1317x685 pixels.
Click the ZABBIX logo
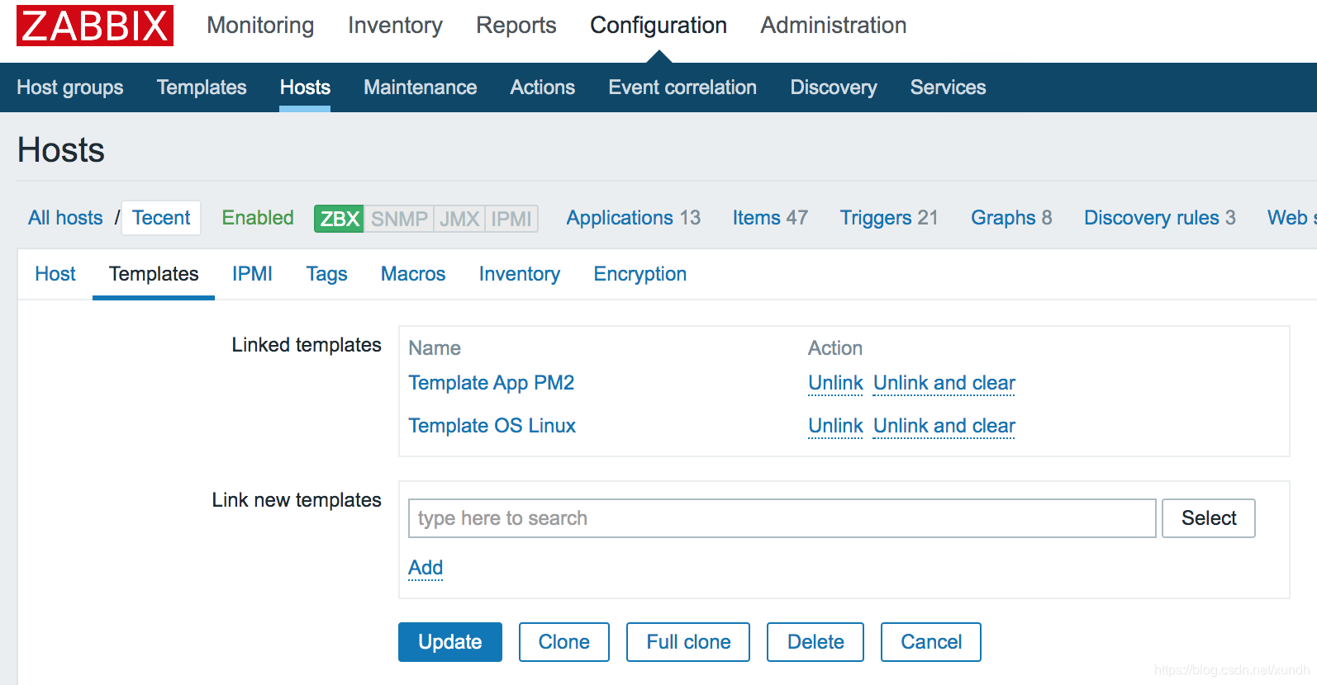click(x=95, y=26)
